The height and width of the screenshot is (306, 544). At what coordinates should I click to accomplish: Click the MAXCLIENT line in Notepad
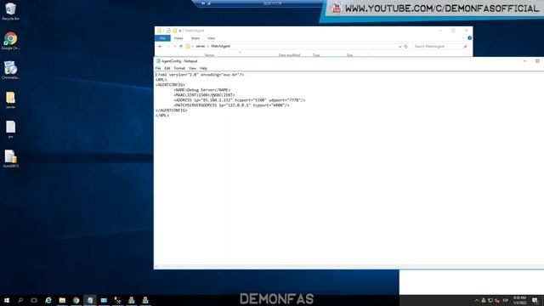[204, 95]
